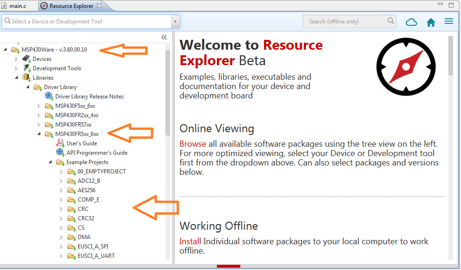Switch to the main.c editor tab
Image resolution: width=461 pixels, height=270 pixels.
click(x=18, y=6)
